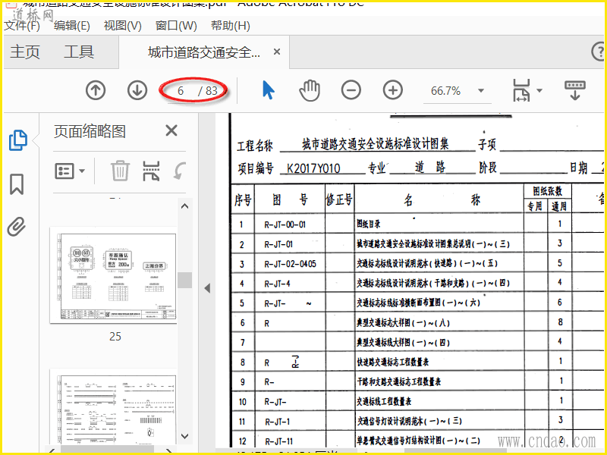Open the page thumbnails sidebar icon
The width and height of the screenshot is (607, 455).
17,140
